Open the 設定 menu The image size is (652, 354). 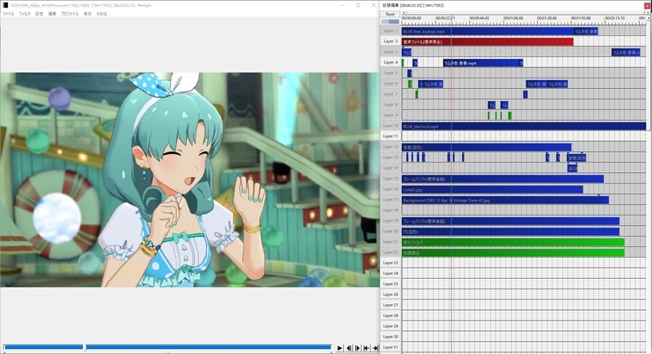(x=39, y=14)
